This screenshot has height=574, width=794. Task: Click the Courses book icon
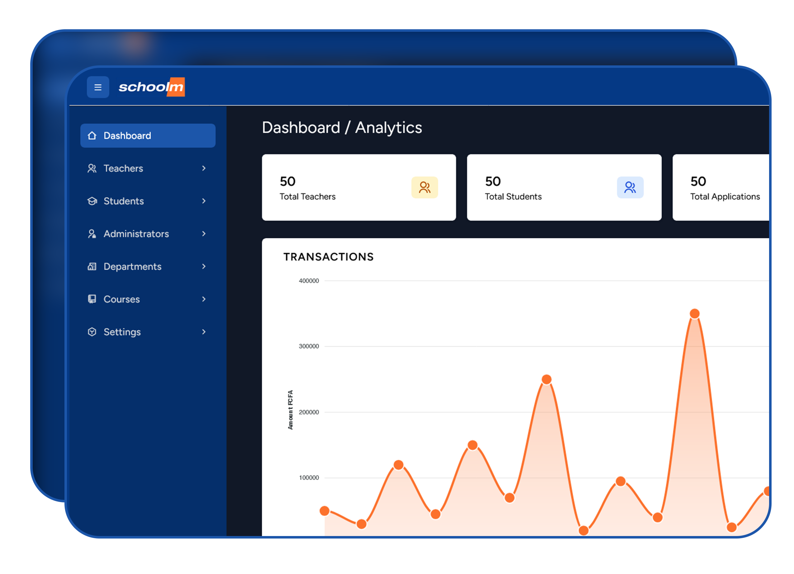(92, 299)
